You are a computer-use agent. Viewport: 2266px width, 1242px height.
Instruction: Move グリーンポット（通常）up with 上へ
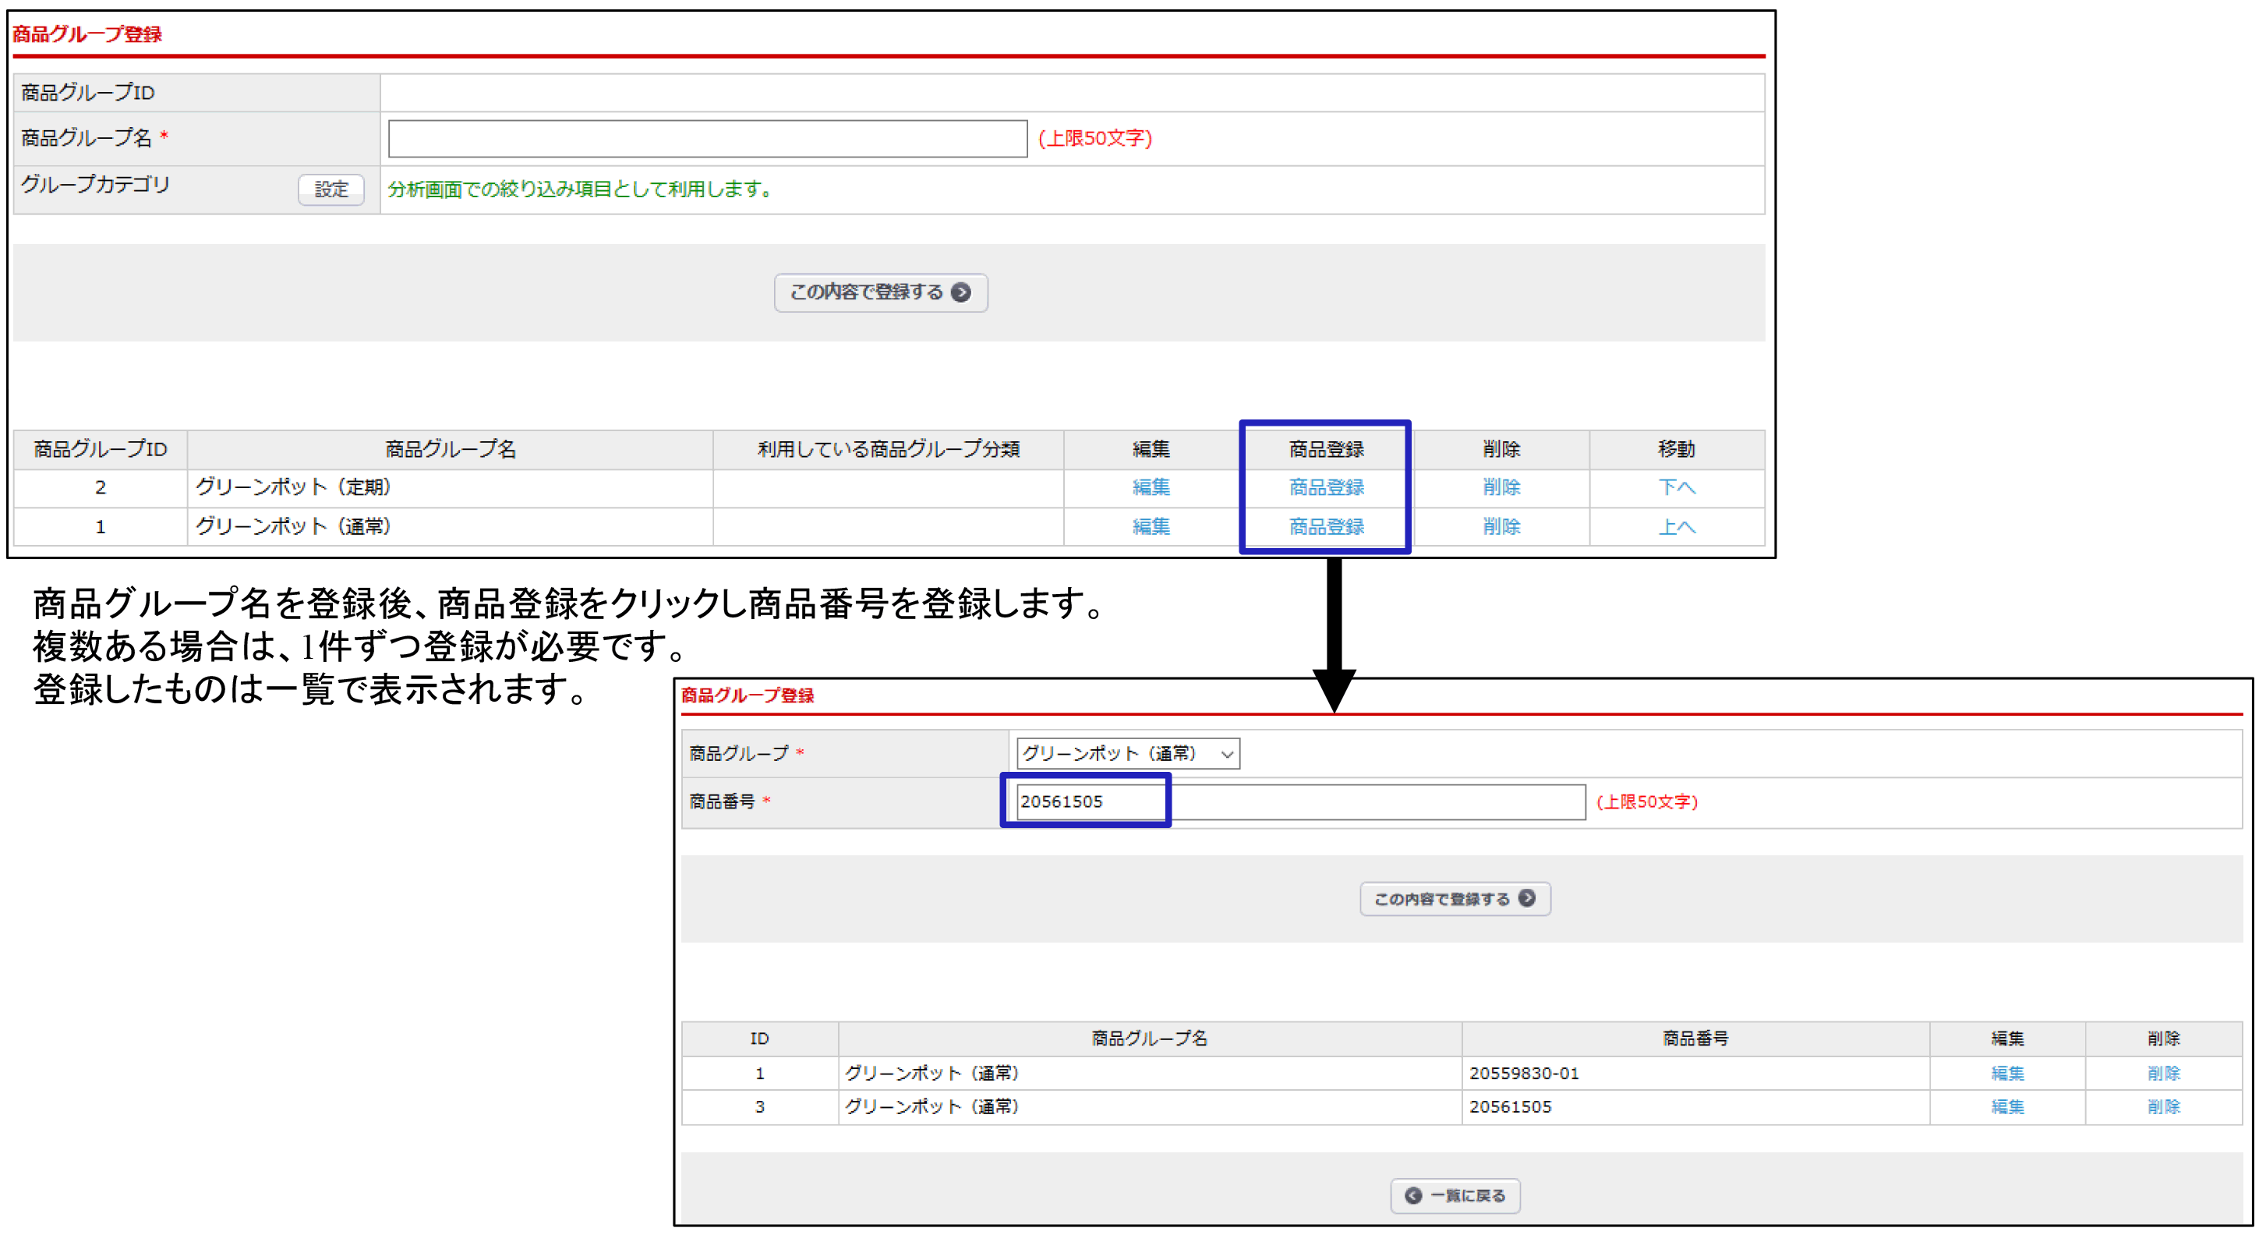1676,526
